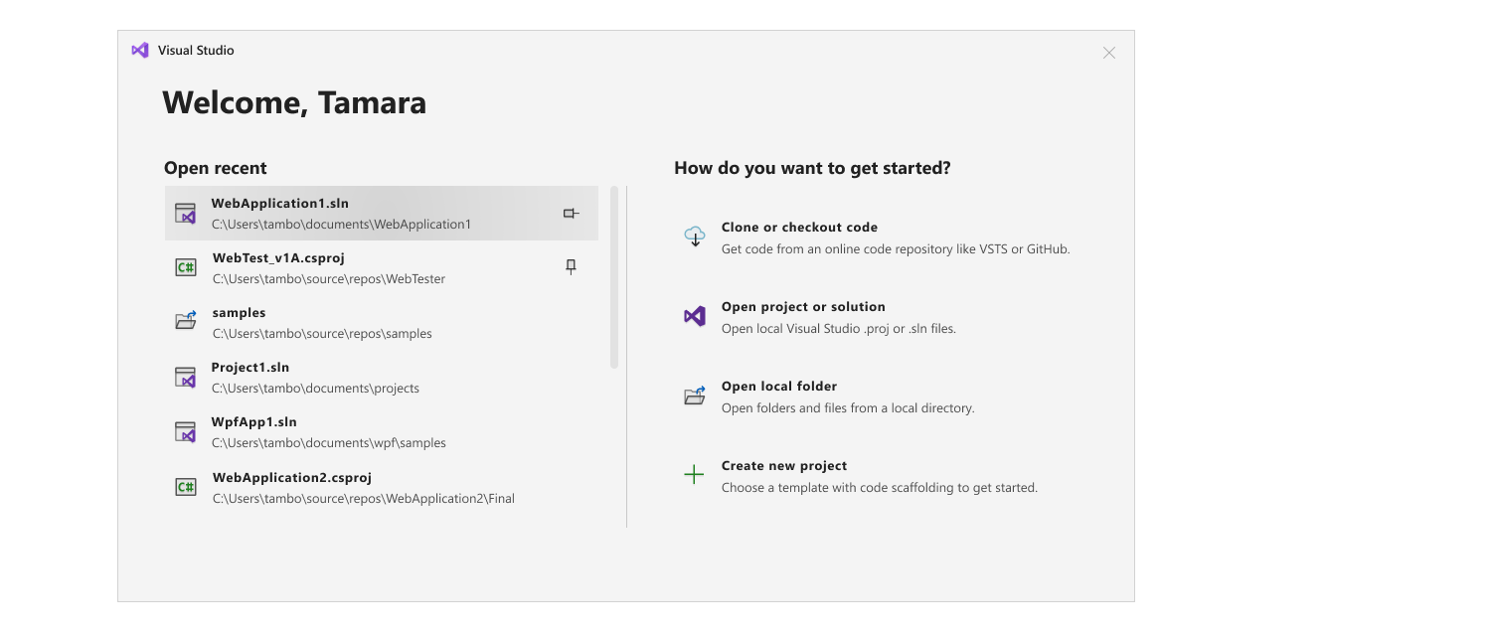Click the WpfApp1.sln solution icon

(185, 432)
